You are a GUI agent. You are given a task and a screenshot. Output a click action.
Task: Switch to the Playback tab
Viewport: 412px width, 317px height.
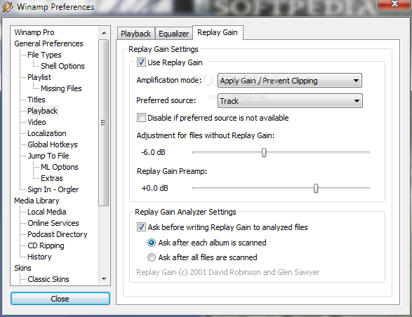135,34
